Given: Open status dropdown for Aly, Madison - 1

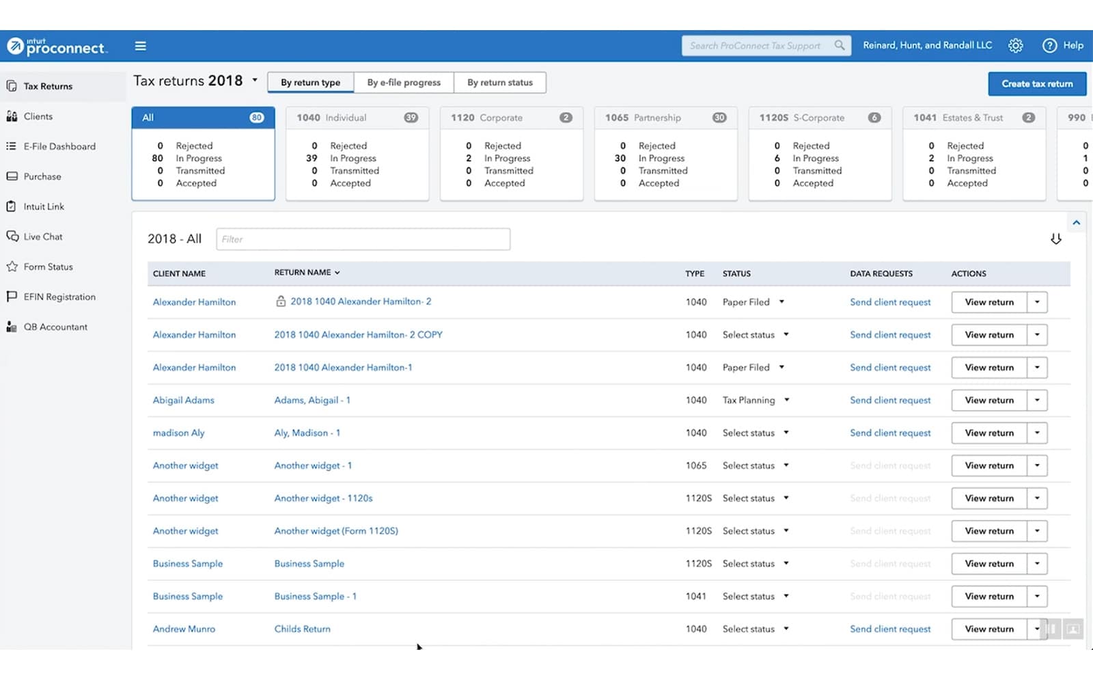Looking at the screenshot, I should (786, 433).
